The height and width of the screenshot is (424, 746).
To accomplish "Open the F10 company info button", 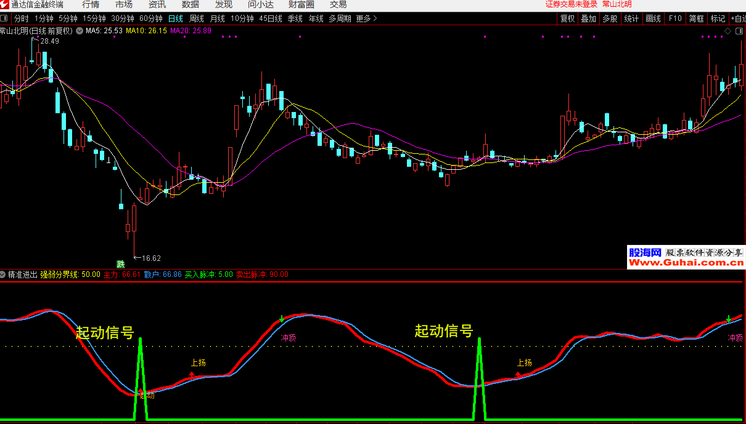I will pos(675,18).
